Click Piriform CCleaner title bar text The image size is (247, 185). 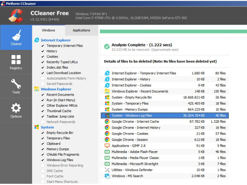[21, 4]
